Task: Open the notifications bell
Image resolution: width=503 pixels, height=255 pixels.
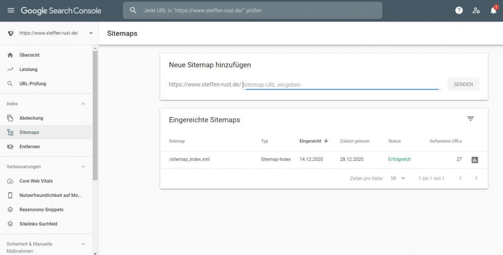Action: (493, 10)
